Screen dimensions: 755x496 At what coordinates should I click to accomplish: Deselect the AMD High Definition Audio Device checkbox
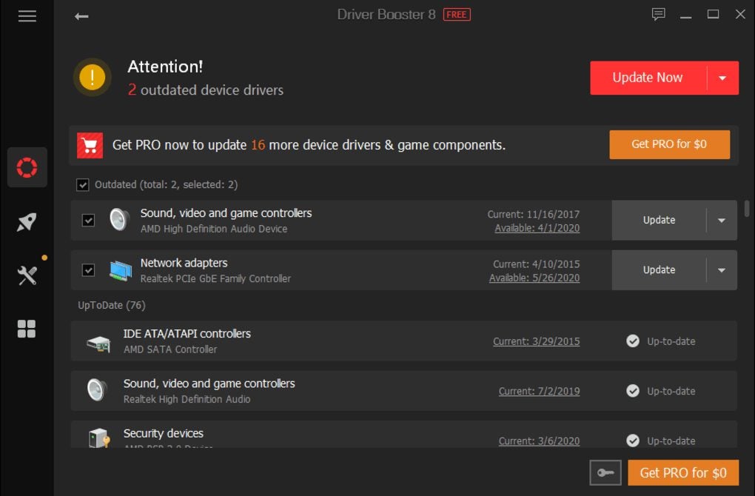click(87, 219)
